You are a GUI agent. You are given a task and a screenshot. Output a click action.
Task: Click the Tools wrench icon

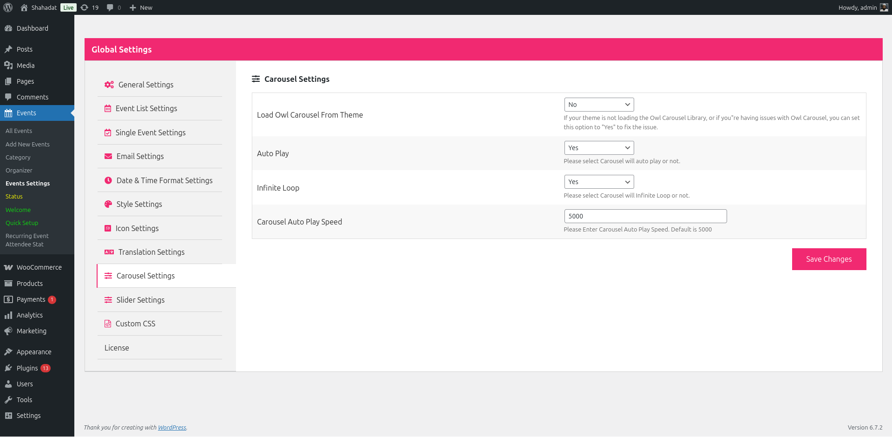8,400
